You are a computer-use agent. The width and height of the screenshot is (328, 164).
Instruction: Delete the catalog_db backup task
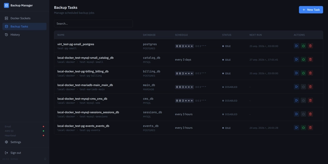tap(310, 59)
